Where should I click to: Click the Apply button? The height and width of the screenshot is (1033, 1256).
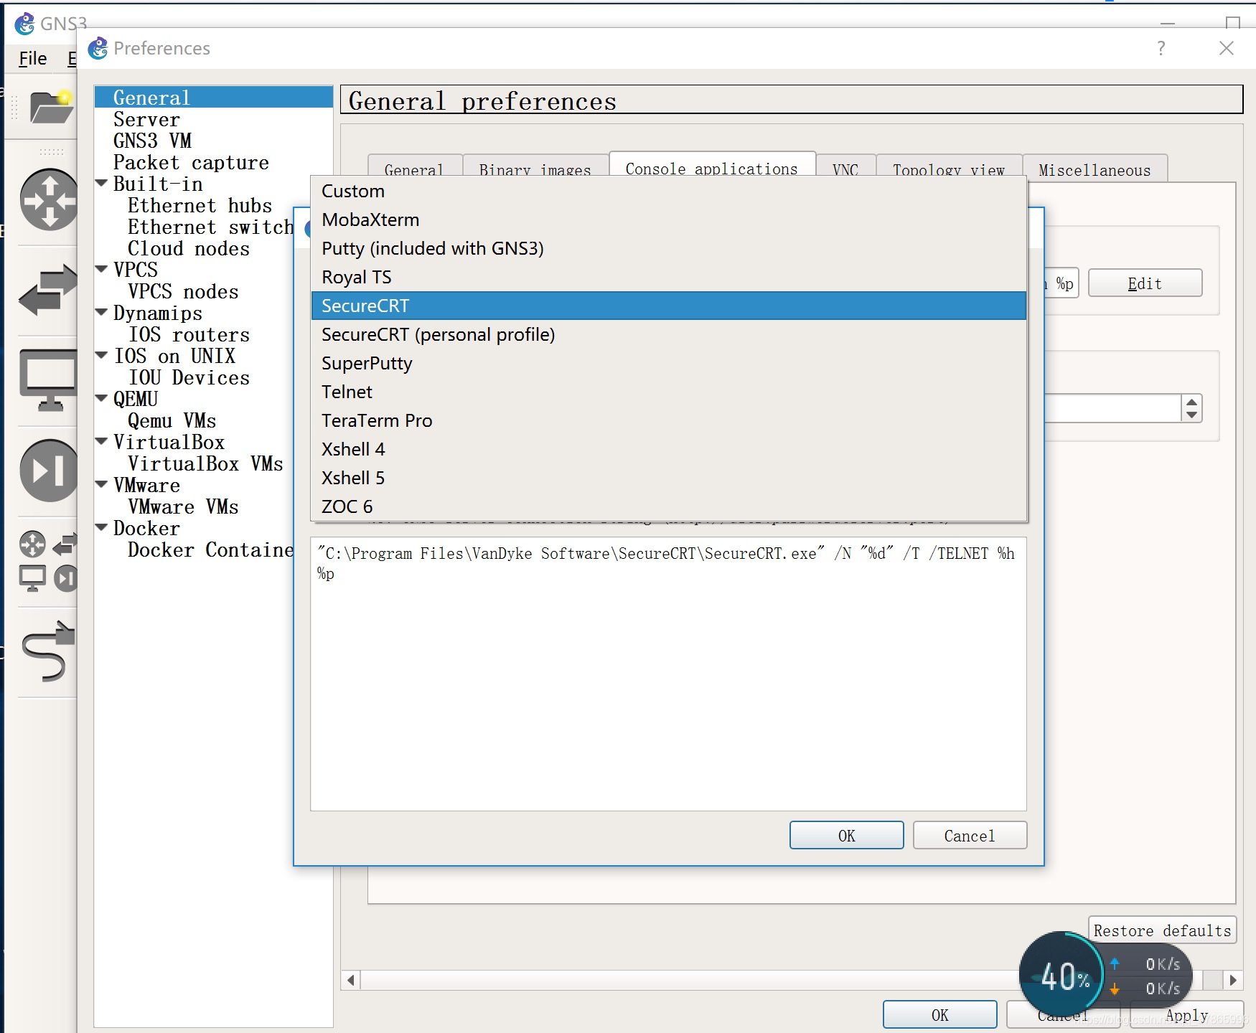pyautogui.click(x=1187, y=1014)
